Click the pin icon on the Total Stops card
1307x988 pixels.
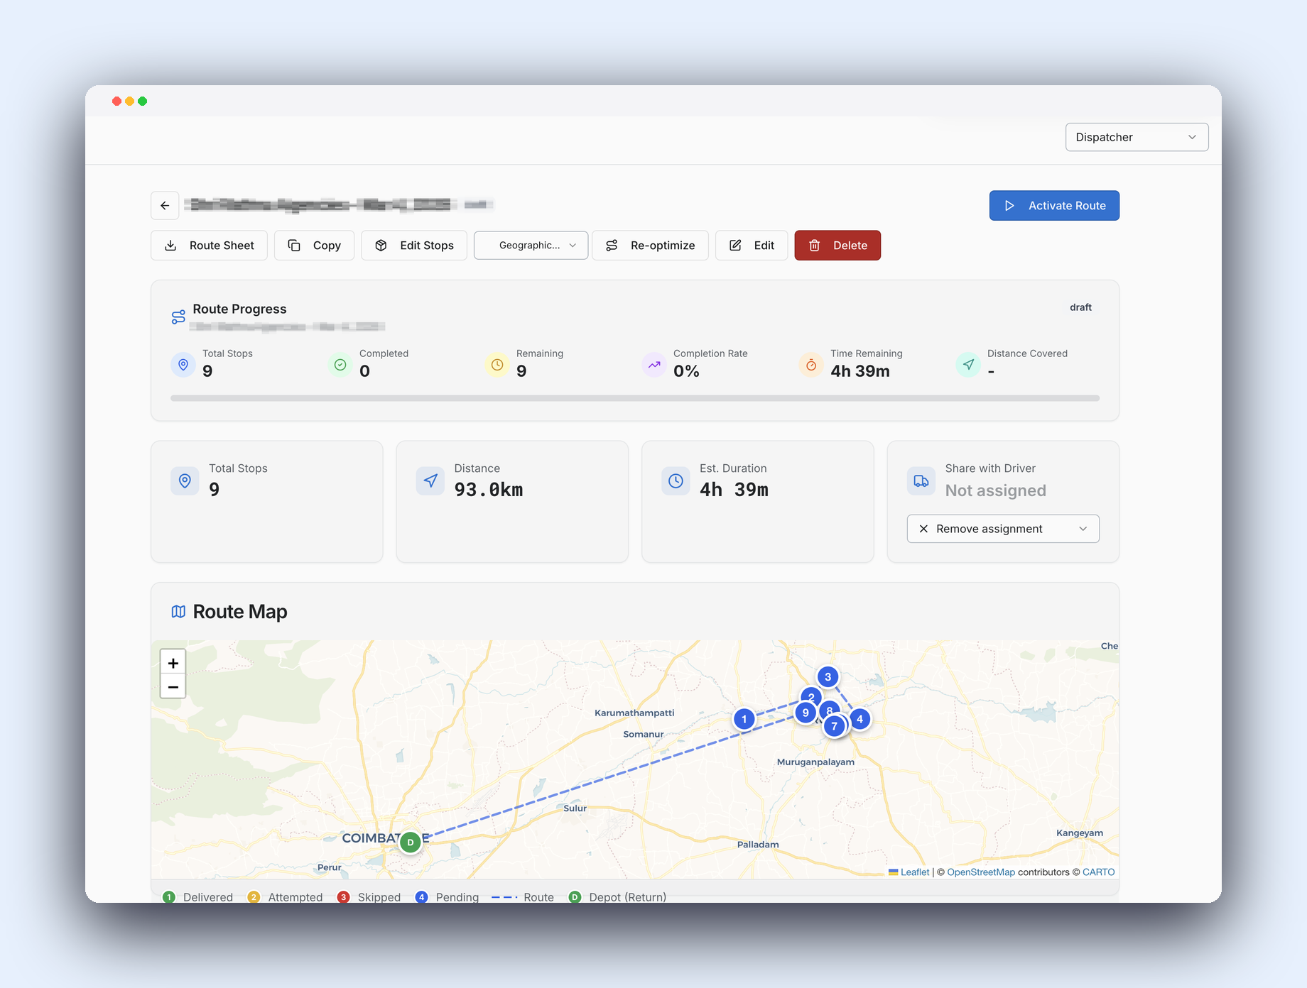(185, 481)
